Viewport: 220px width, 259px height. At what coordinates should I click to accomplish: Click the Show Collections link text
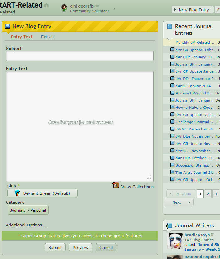coord(137,187)
